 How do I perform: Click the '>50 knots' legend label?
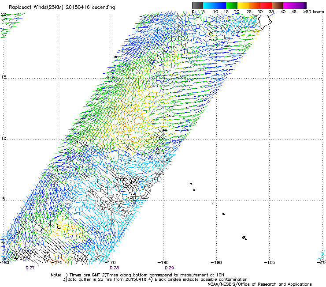(x=313, y=12)
